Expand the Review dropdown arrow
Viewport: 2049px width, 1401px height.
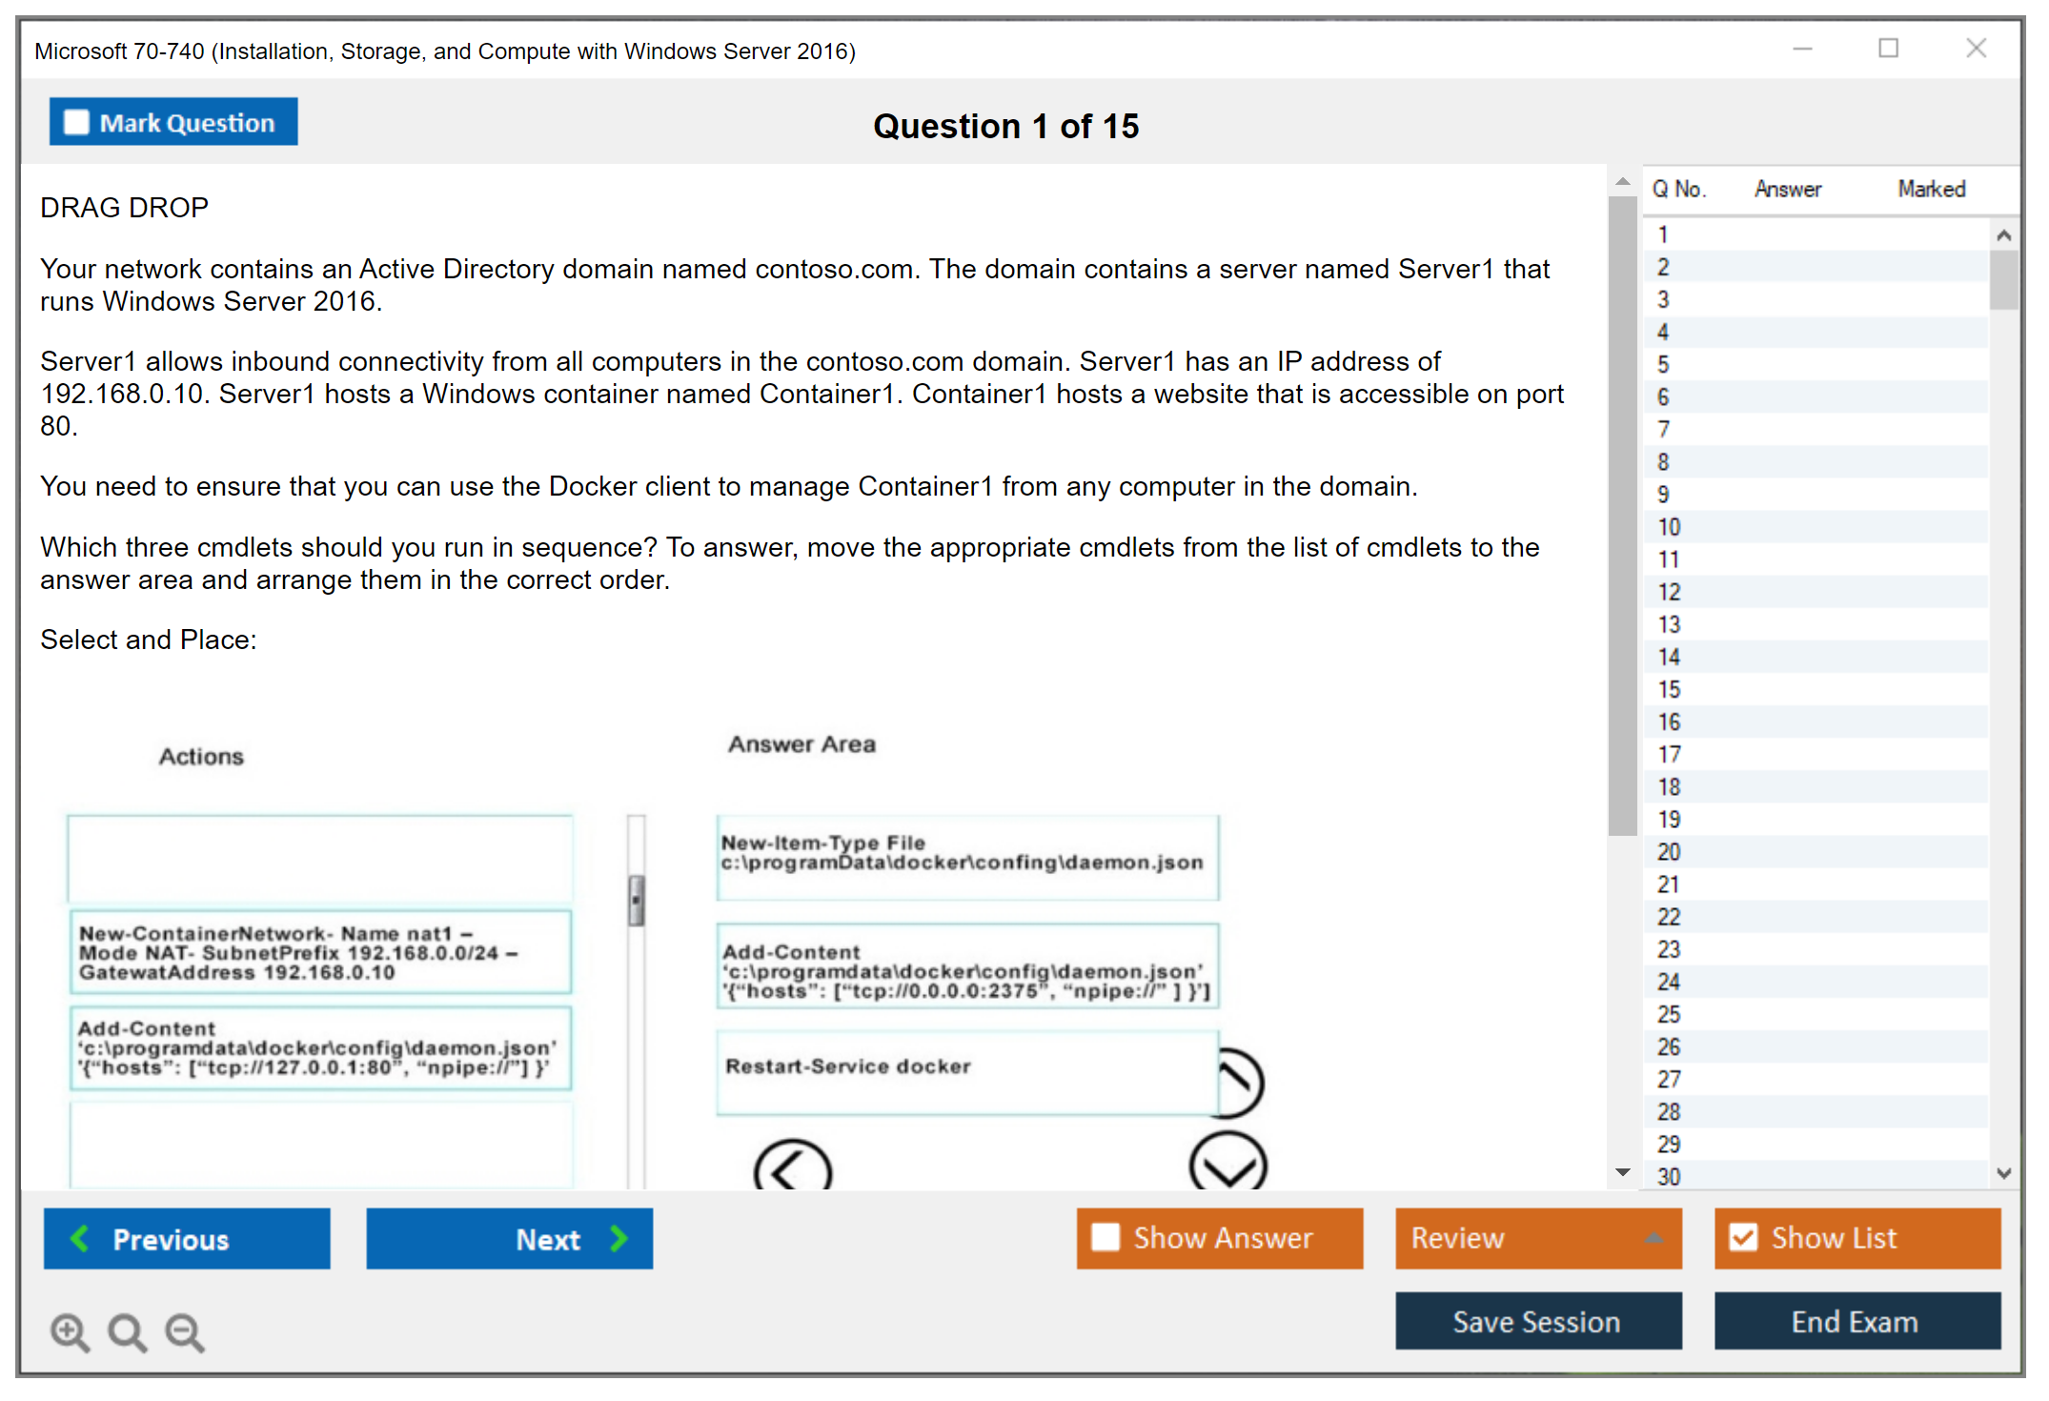coord(1653,1238)
